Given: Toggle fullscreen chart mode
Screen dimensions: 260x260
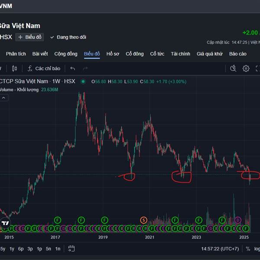Looking at the screenshot, I should 258,68.
